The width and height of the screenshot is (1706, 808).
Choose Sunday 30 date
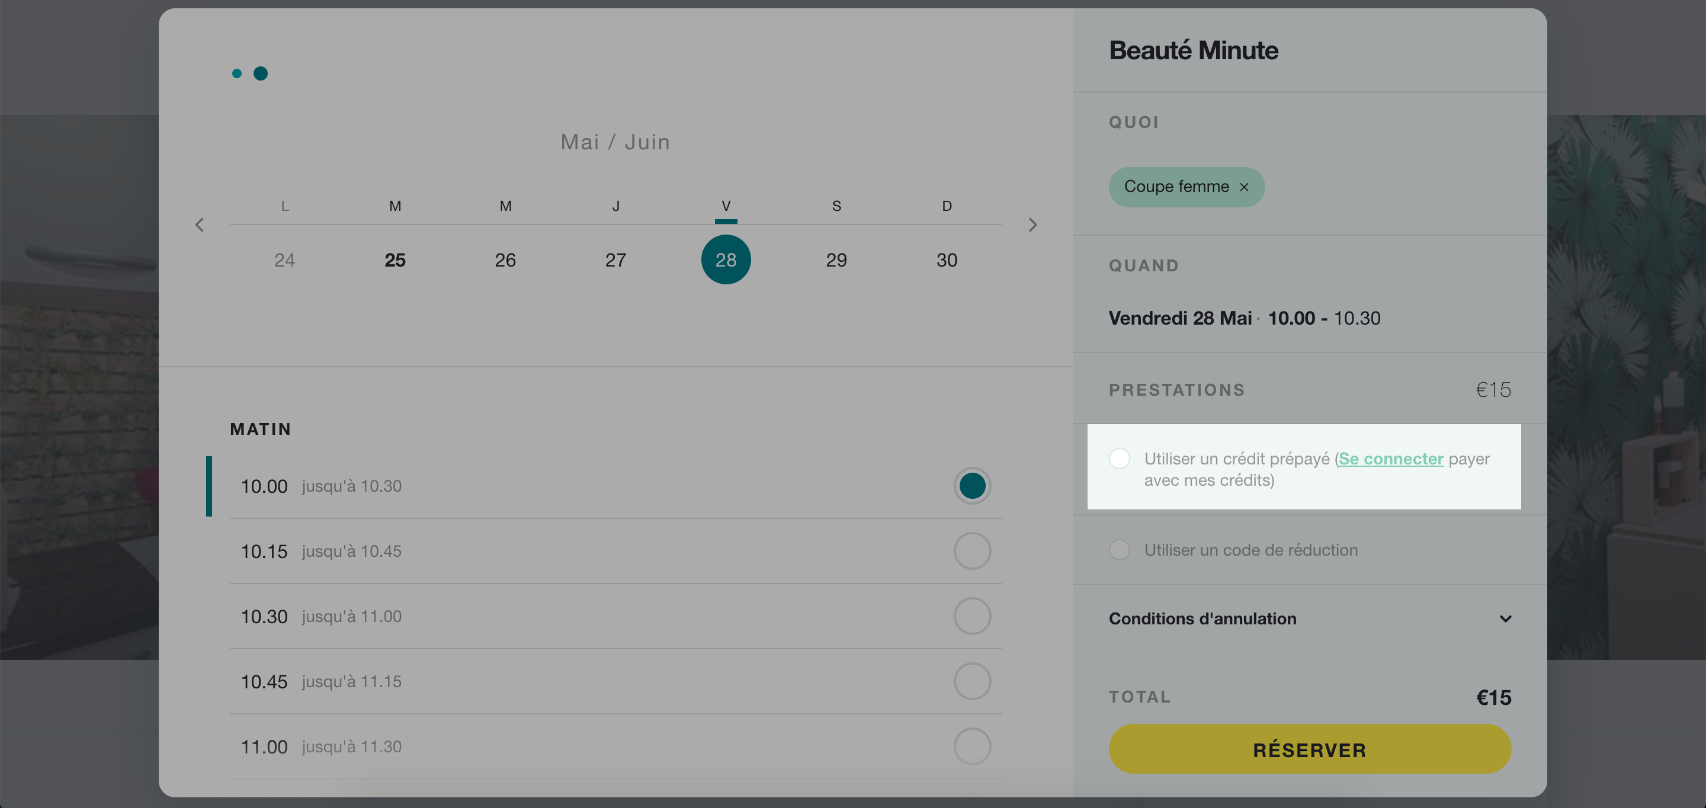click(x=947, y=260)
